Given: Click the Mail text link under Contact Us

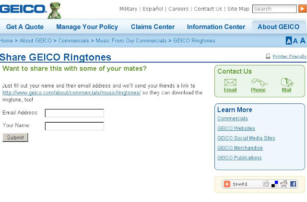Looking at the screenshot, I should [286, 90].
